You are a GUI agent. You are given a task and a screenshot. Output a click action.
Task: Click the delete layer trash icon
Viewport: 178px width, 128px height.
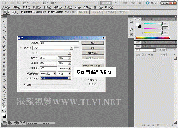[172, 125]
